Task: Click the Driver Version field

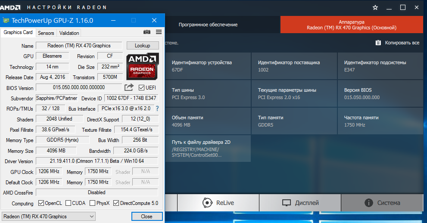Action: pyautogui.click(x=97, y=161)
